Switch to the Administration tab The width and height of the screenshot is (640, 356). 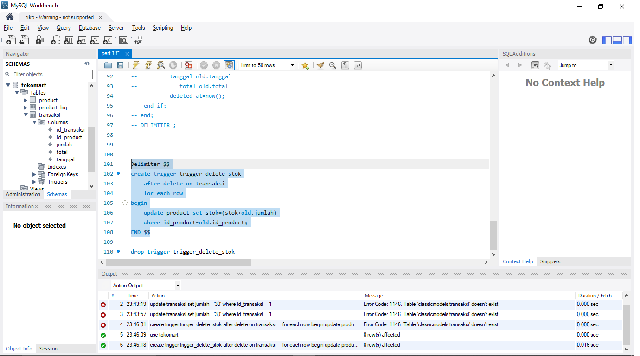23,194
